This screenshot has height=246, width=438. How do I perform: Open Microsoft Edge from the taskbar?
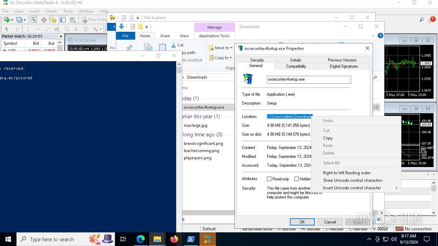point(141,239)
